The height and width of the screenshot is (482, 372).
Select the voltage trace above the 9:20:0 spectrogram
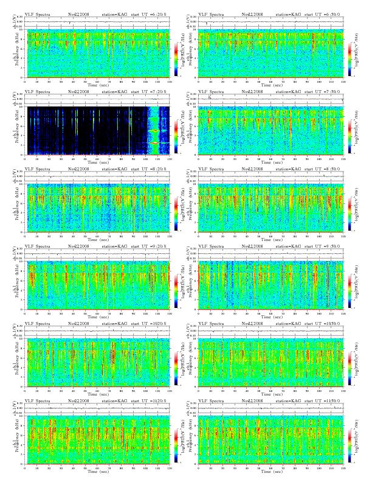click(97, 254)
